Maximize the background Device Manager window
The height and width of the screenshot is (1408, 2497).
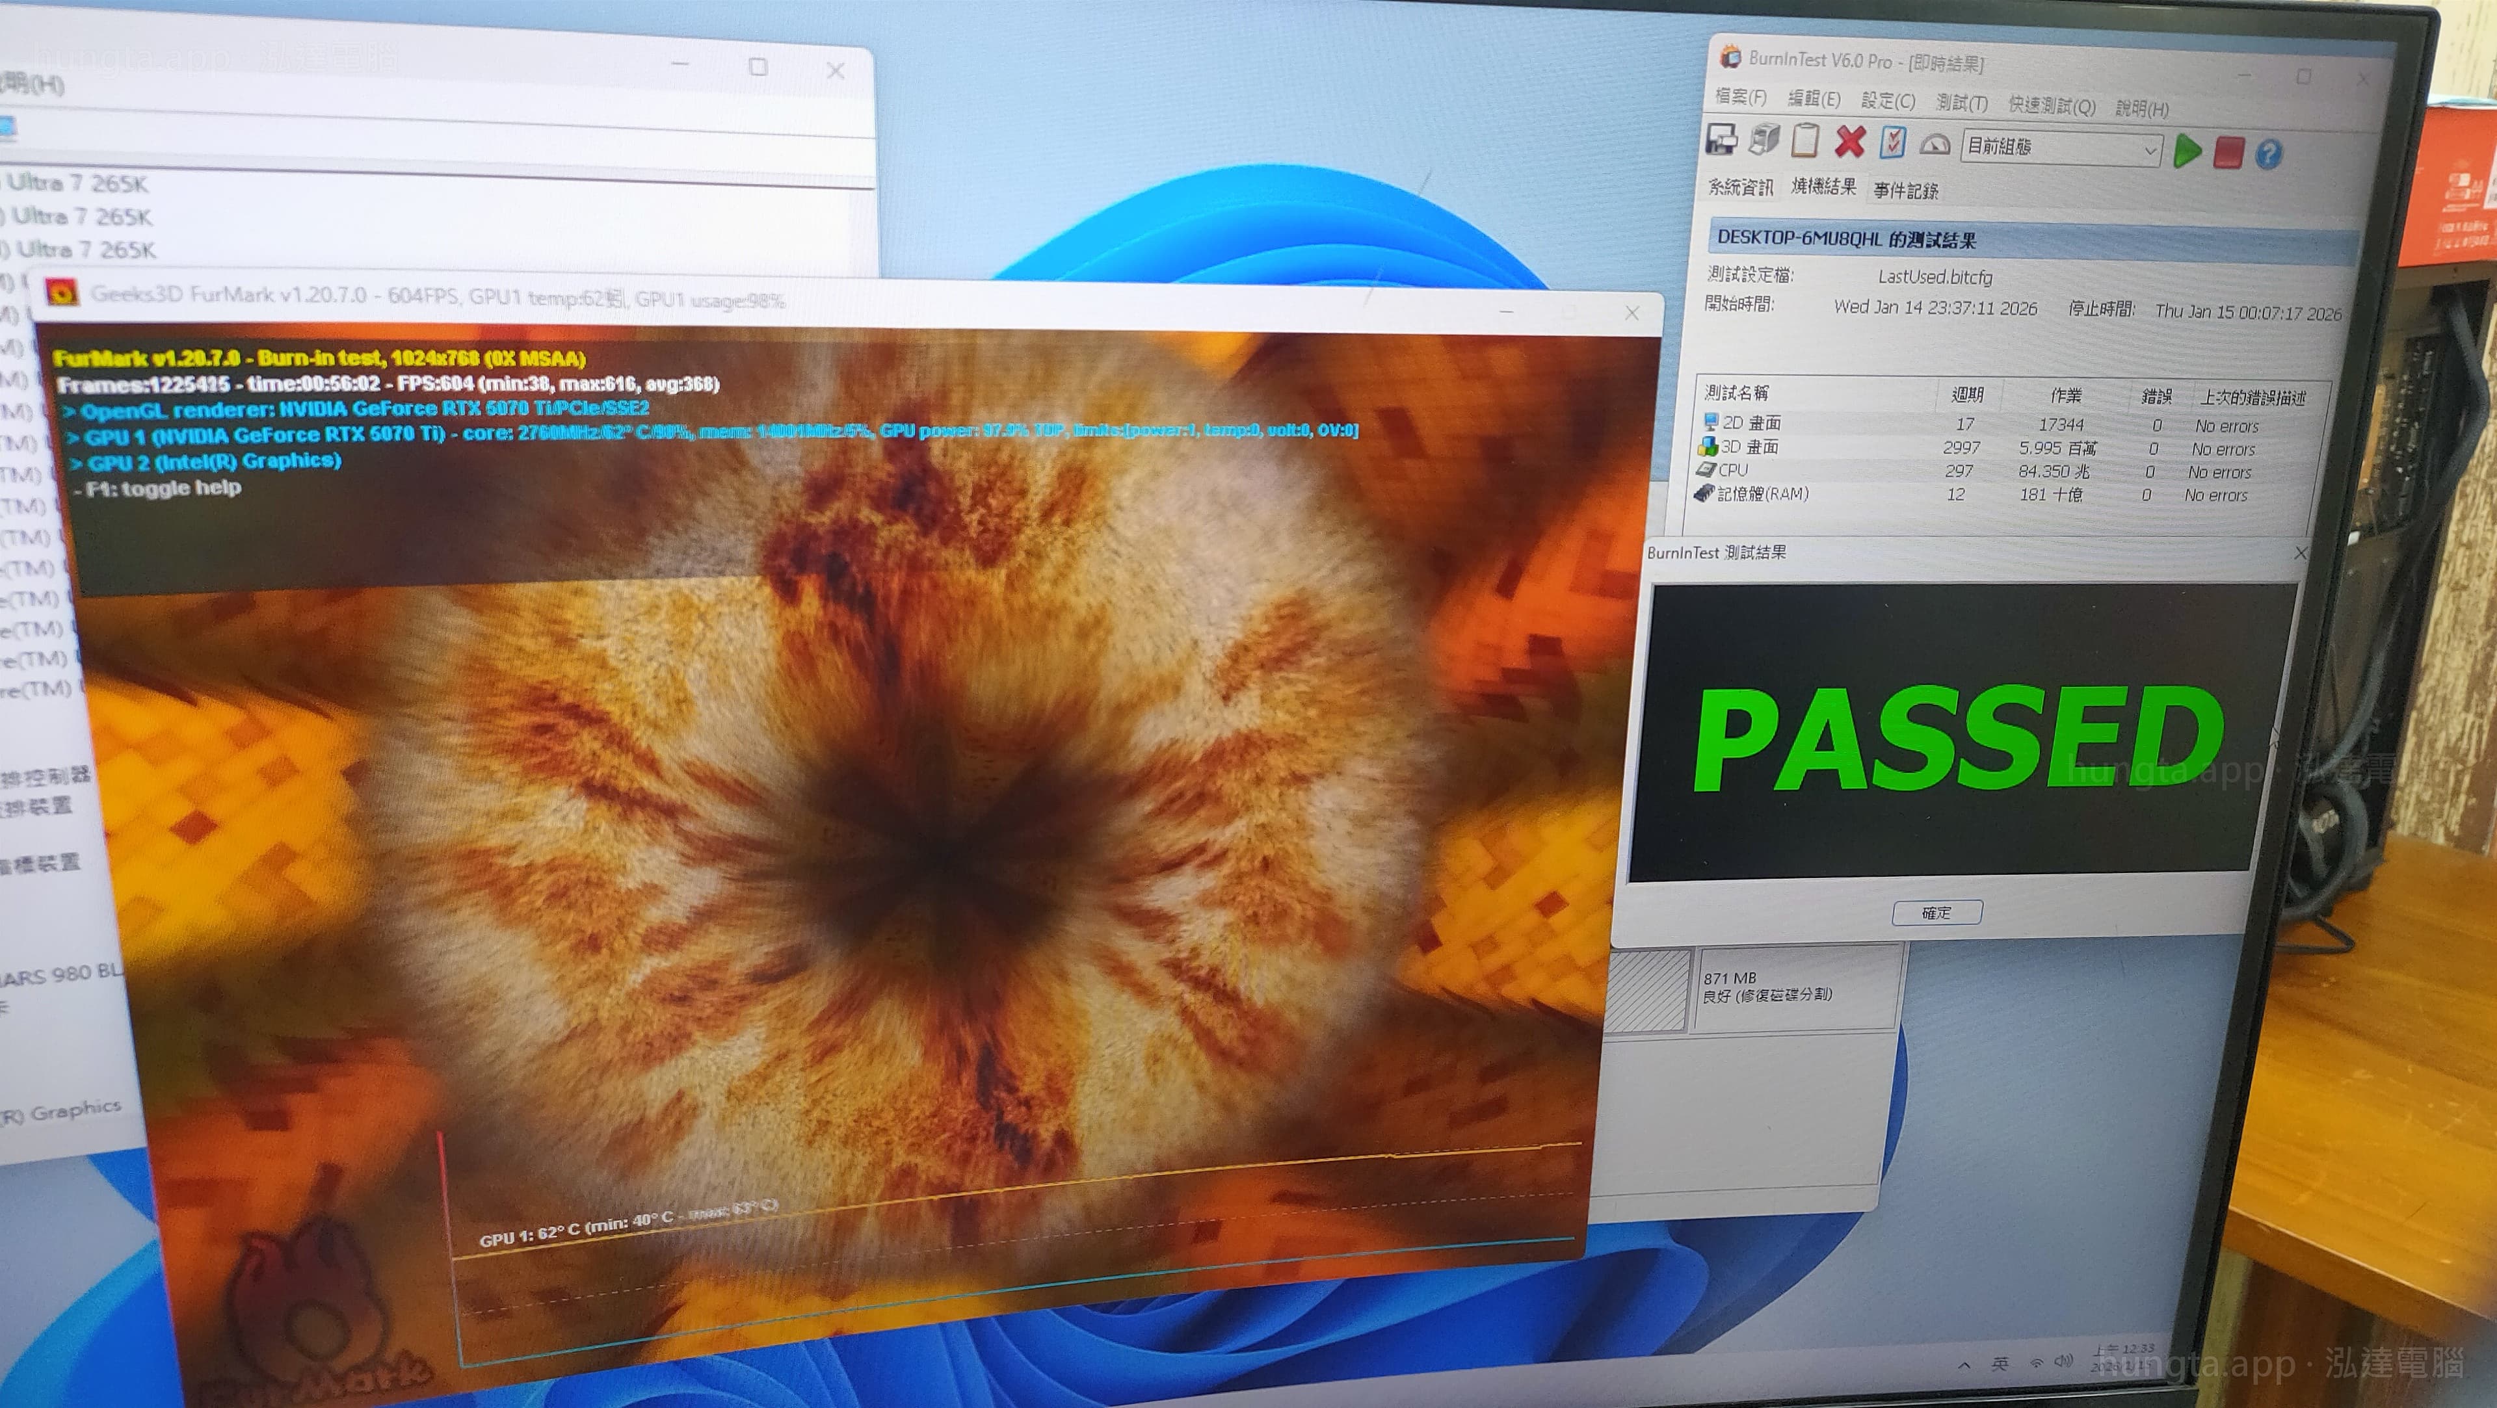758,66
